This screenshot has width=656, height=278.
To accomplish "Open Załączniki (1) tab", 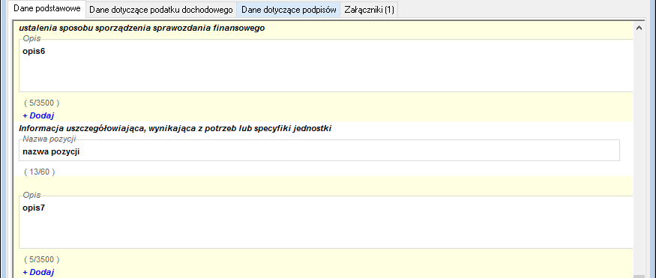I will click(x=369, y=10).
